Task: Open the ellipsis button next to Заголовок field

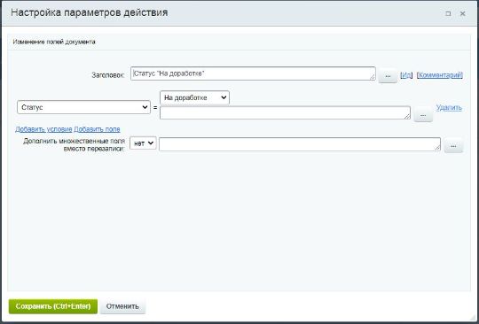Action: coord(388,75)
